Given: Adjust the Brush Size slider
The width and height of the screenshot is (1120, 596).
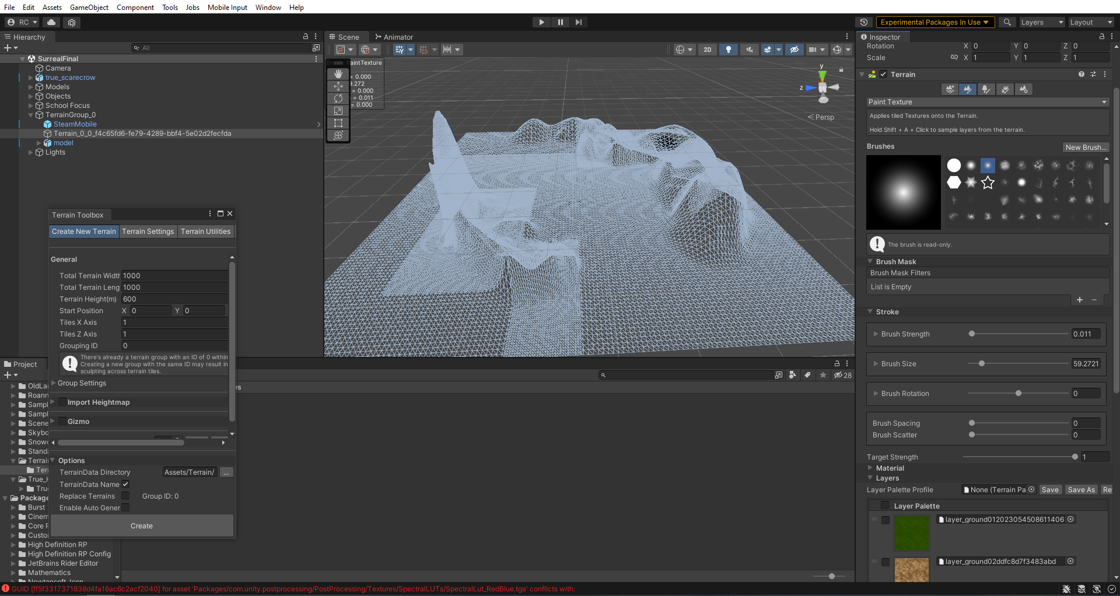Looking at the screenshot, I should (x=982, y=364).
